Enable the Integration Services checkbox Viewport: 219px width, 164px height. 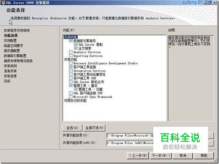tap(71, 71)
